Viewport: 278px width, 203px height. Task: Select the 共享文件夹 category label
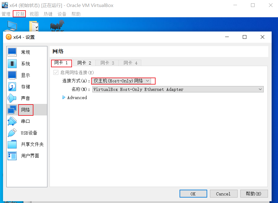[32, 144]
